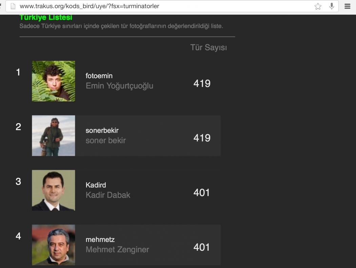Screen dimensions: 356x268
Task: Select the name Mehmet Zenginer
Action: [x=117, y=250]
